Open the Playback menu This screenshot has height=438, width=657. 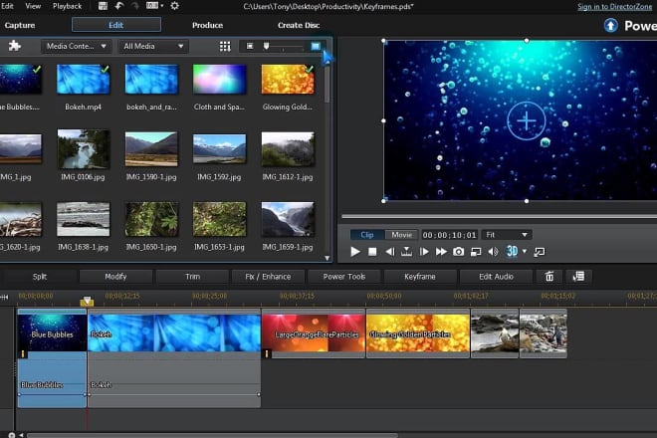(67, 6)
